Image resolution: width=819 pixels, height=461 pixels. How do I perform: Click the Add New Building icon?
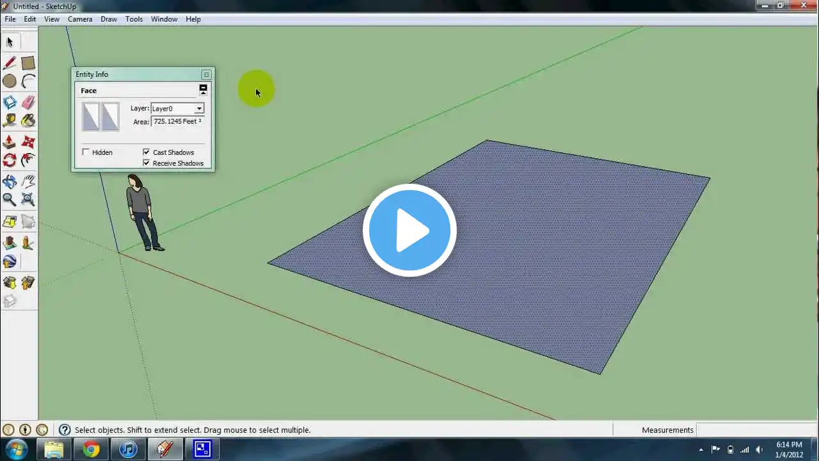click(x=10, y=243)
